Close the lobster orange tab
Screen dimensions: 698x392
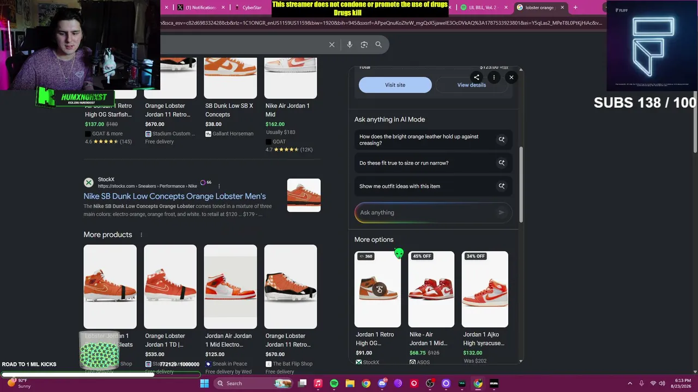click(x=562, y=8)
